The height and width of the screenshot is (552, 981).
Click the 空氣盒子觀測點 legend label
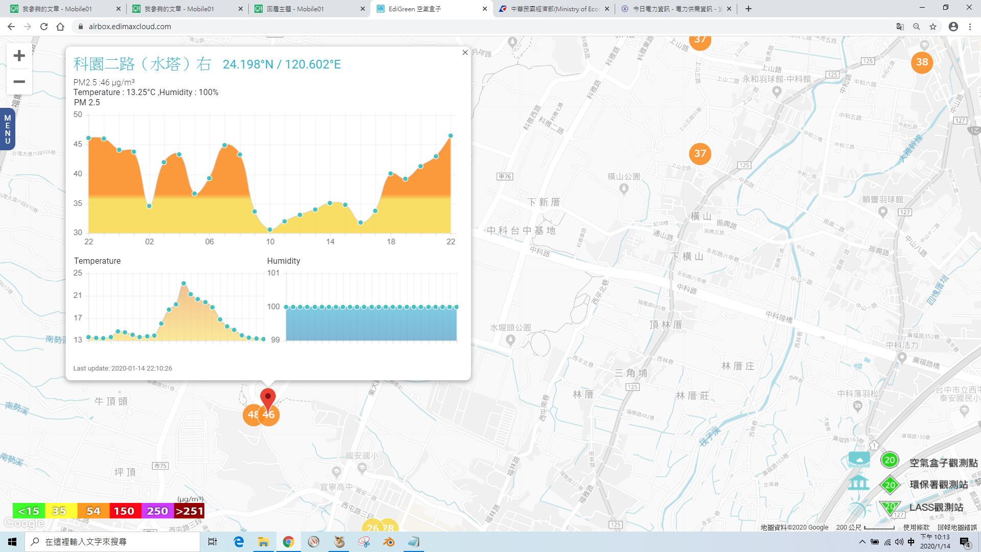pyautogui.click(x=943, y=463)
